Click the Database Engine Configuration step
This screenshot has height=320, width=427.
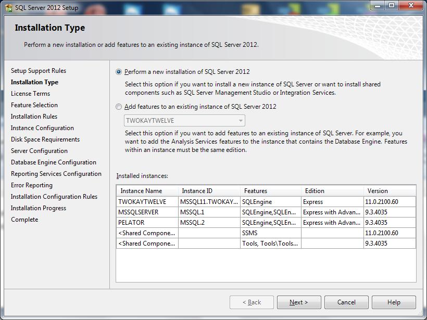[54, 162]
